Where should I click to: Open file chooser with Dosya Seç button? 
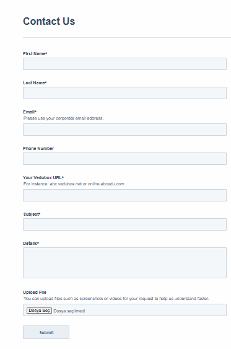click(39, 311)
